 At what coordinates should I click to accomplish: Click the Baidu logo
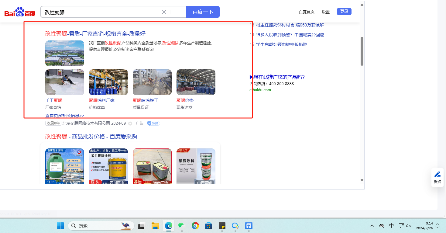(20, 12)
